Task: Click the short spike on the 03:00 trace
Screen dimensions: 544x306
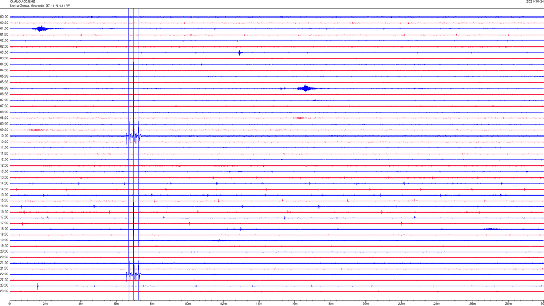Action: (239, 53)
